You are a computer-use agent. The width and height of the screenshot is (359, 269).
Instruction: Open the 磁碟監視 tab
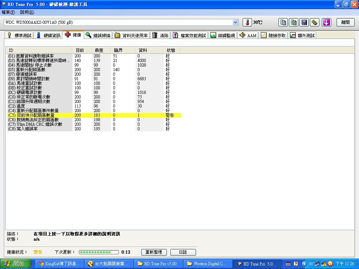tap(223, 35)
